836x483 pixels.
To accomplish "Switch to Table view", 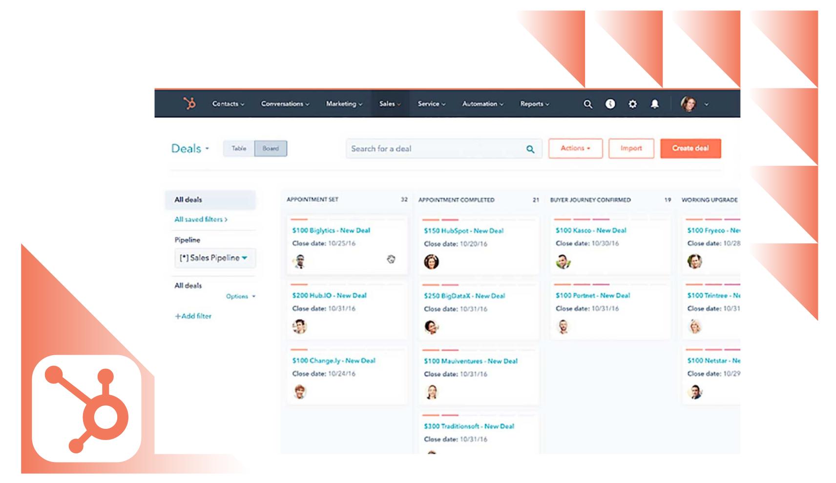I will pos(239,148).
